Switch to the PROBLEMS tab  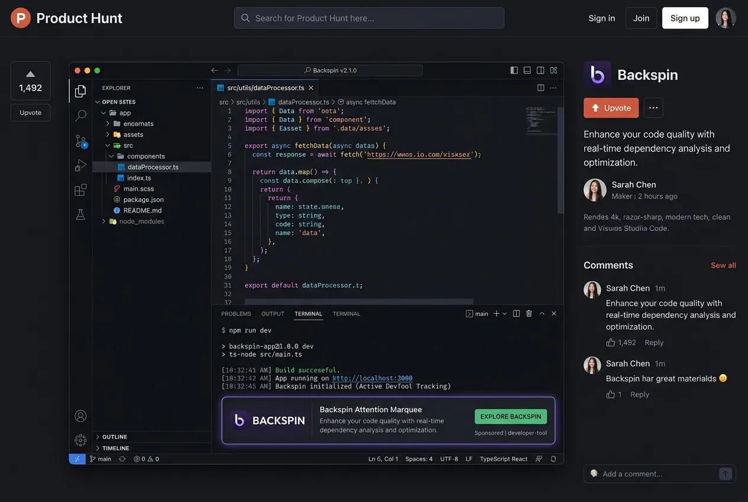point(236,314)
